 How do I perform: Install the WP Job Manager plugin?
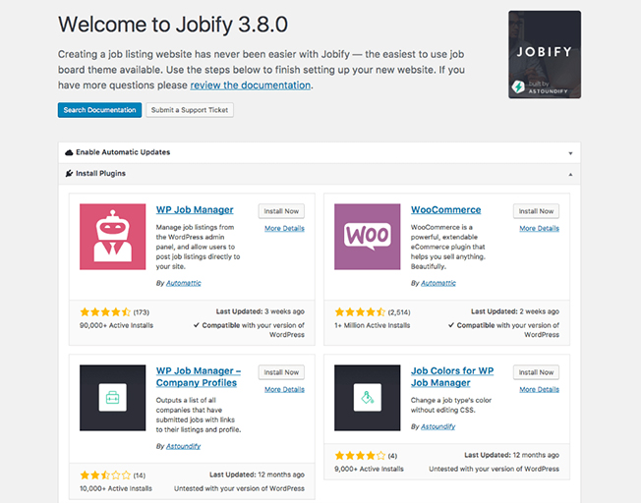pyautogui.click(x=281, y=211)
